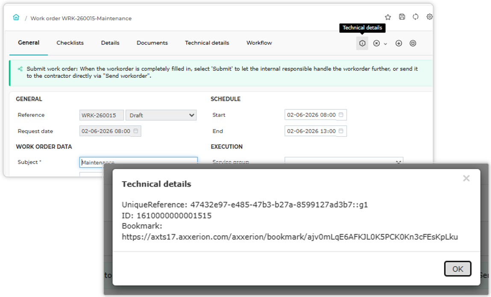Click the WRK-260015 reference field
The width and height of the screenshot is (491, 297).
tap(101, 115)
